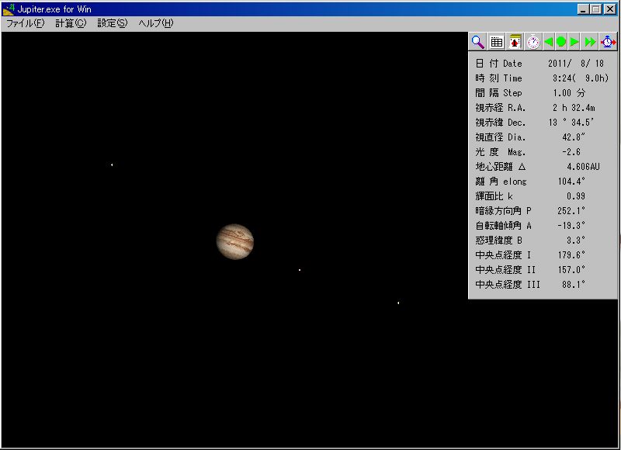Click the 惑理緯度 B value 3.3°

tap(576, 241)
